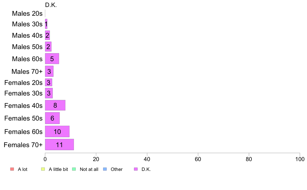Viewport: 307px width, 190px height.
Task: Select the Males 70+ bar labeled 3
Action: 49,71
